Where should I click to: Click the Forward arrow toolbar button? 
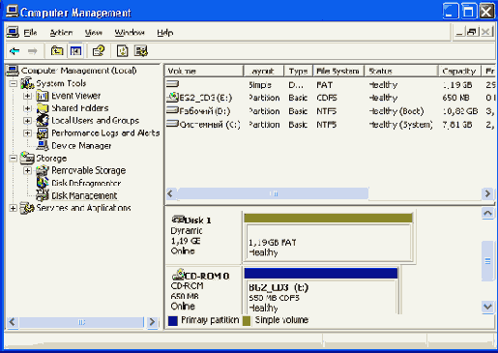(33, 51)
